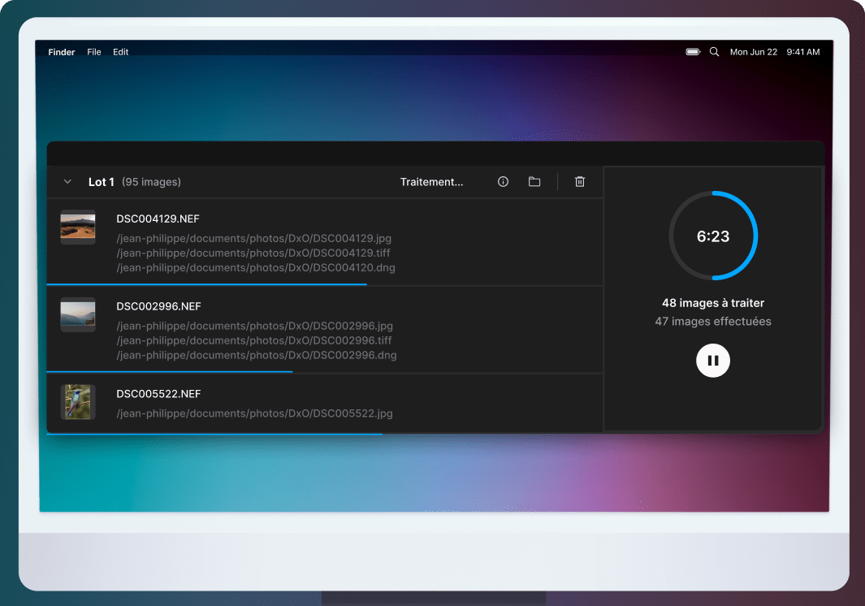This screenshot has width=865, height=606.
Task: Pause the batch processing
Action: [x=713, y=361]
